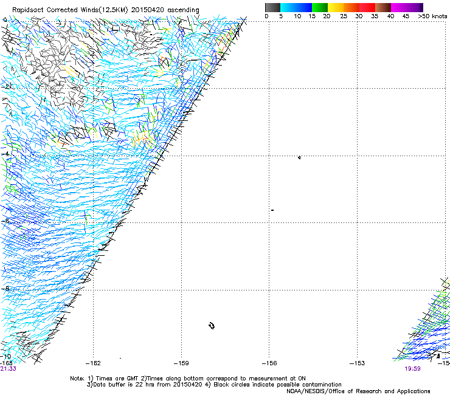Click the cyan-blue 5-15 knots color band
450x395 pixels.
point(296,7)
